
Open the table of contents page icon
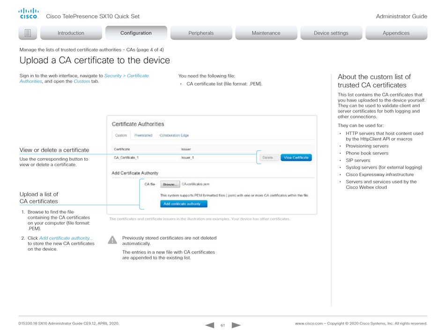pos(28,33)
